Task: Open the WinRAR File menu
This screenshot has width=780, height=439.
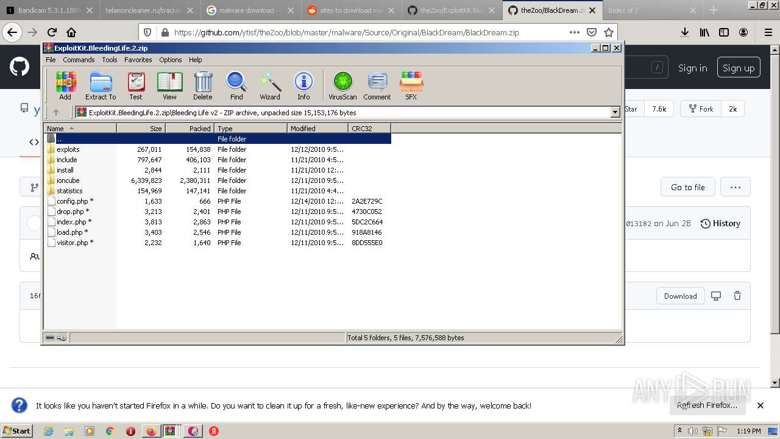Action: click(x=51, y=60)
